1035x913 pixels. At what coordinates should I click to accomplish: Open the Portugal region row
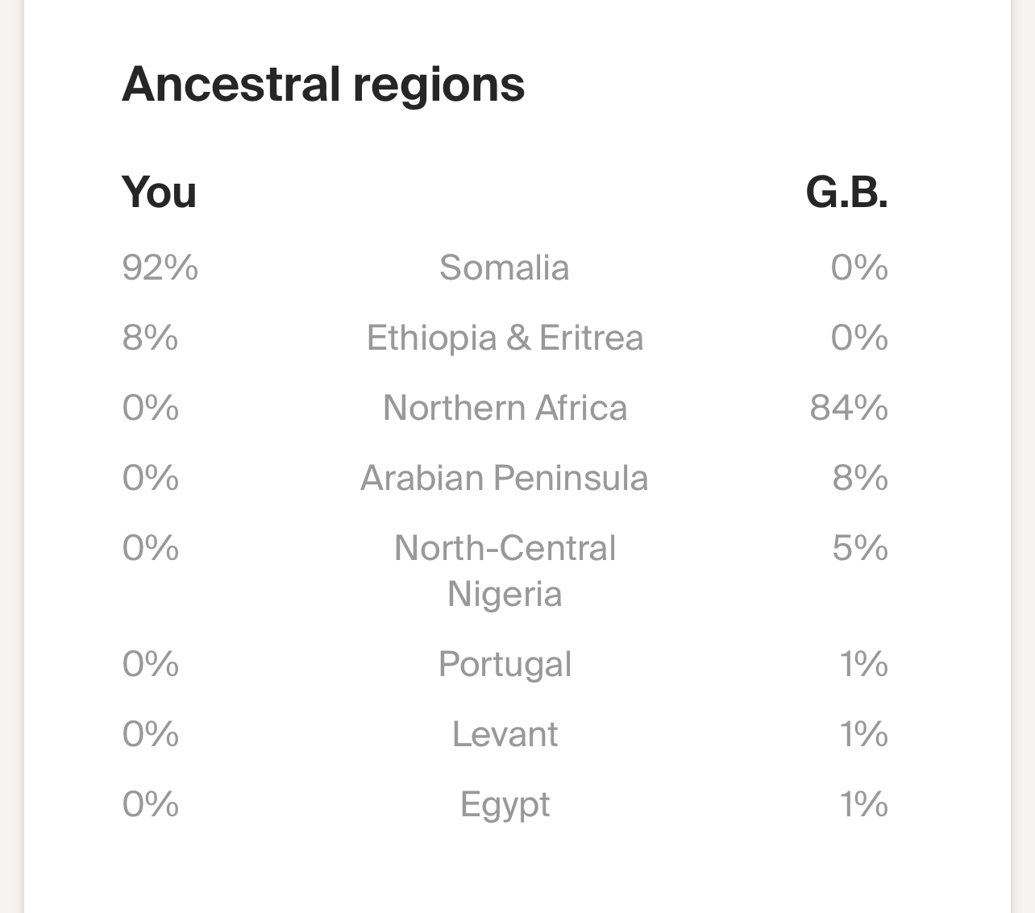(x=505, y=665)
